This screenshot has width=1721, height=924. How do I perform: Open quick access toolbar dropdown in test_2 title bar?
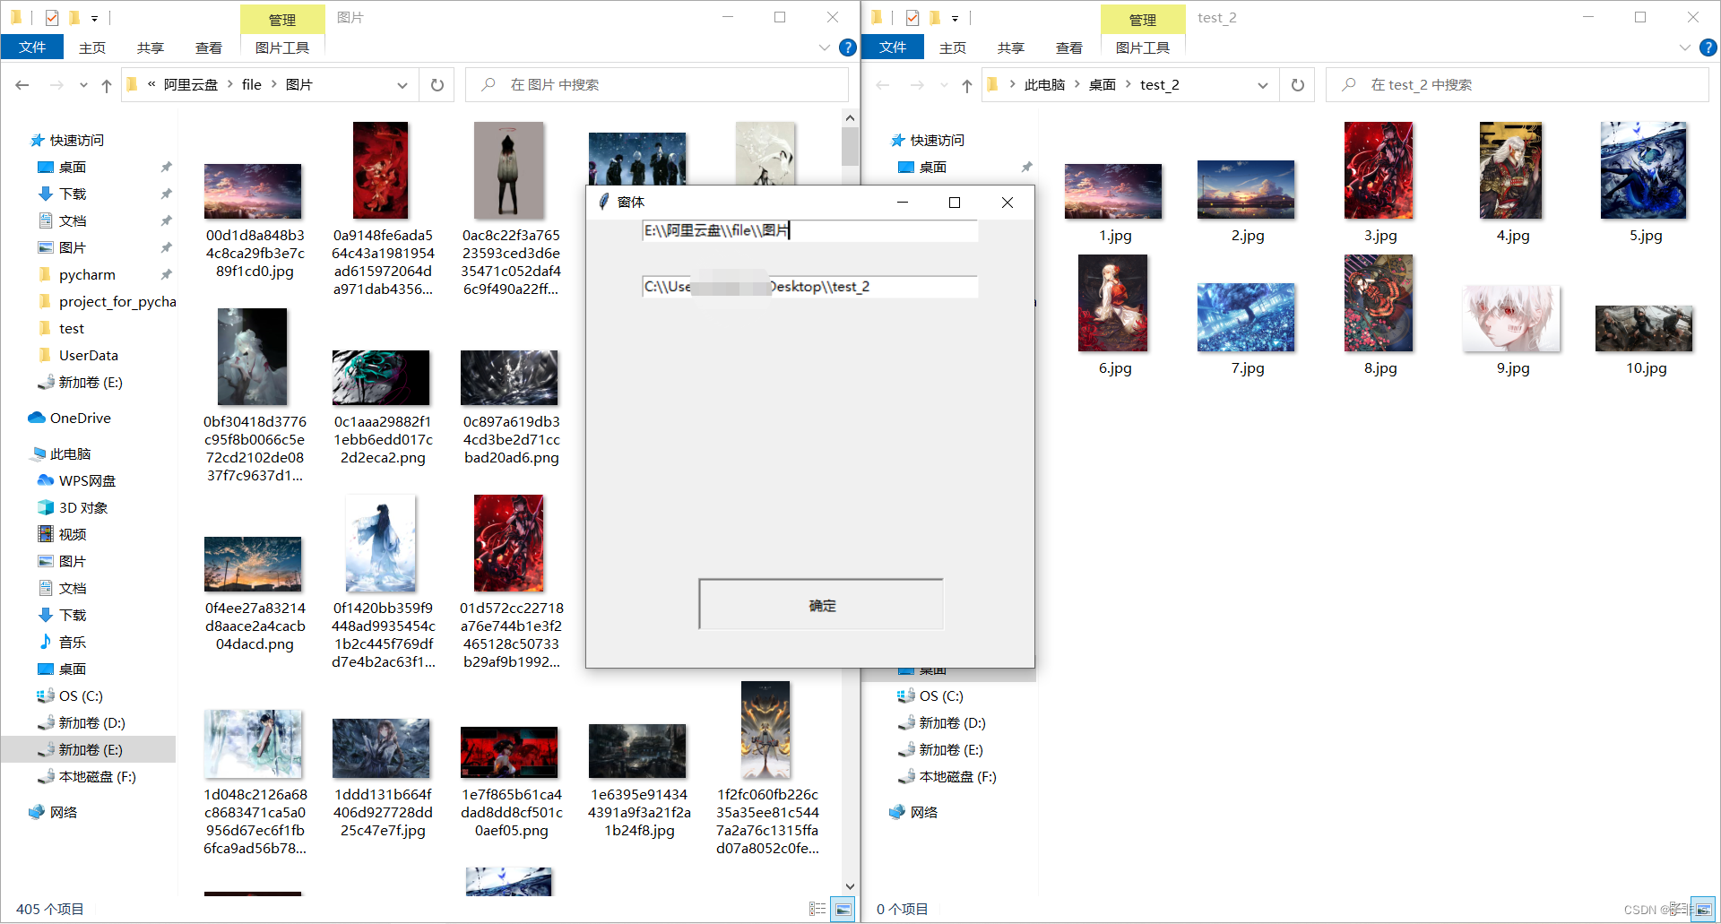955,18
